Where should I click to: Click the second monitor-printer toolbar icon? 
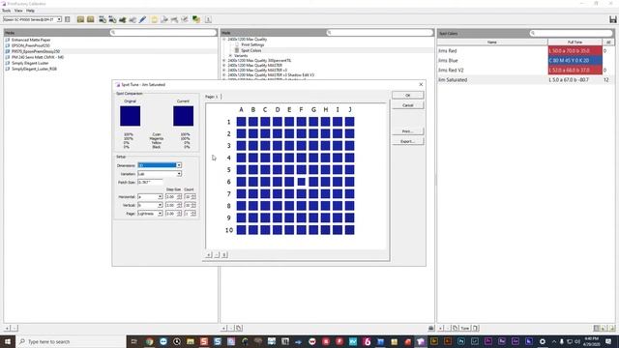[x=112, y=19]
